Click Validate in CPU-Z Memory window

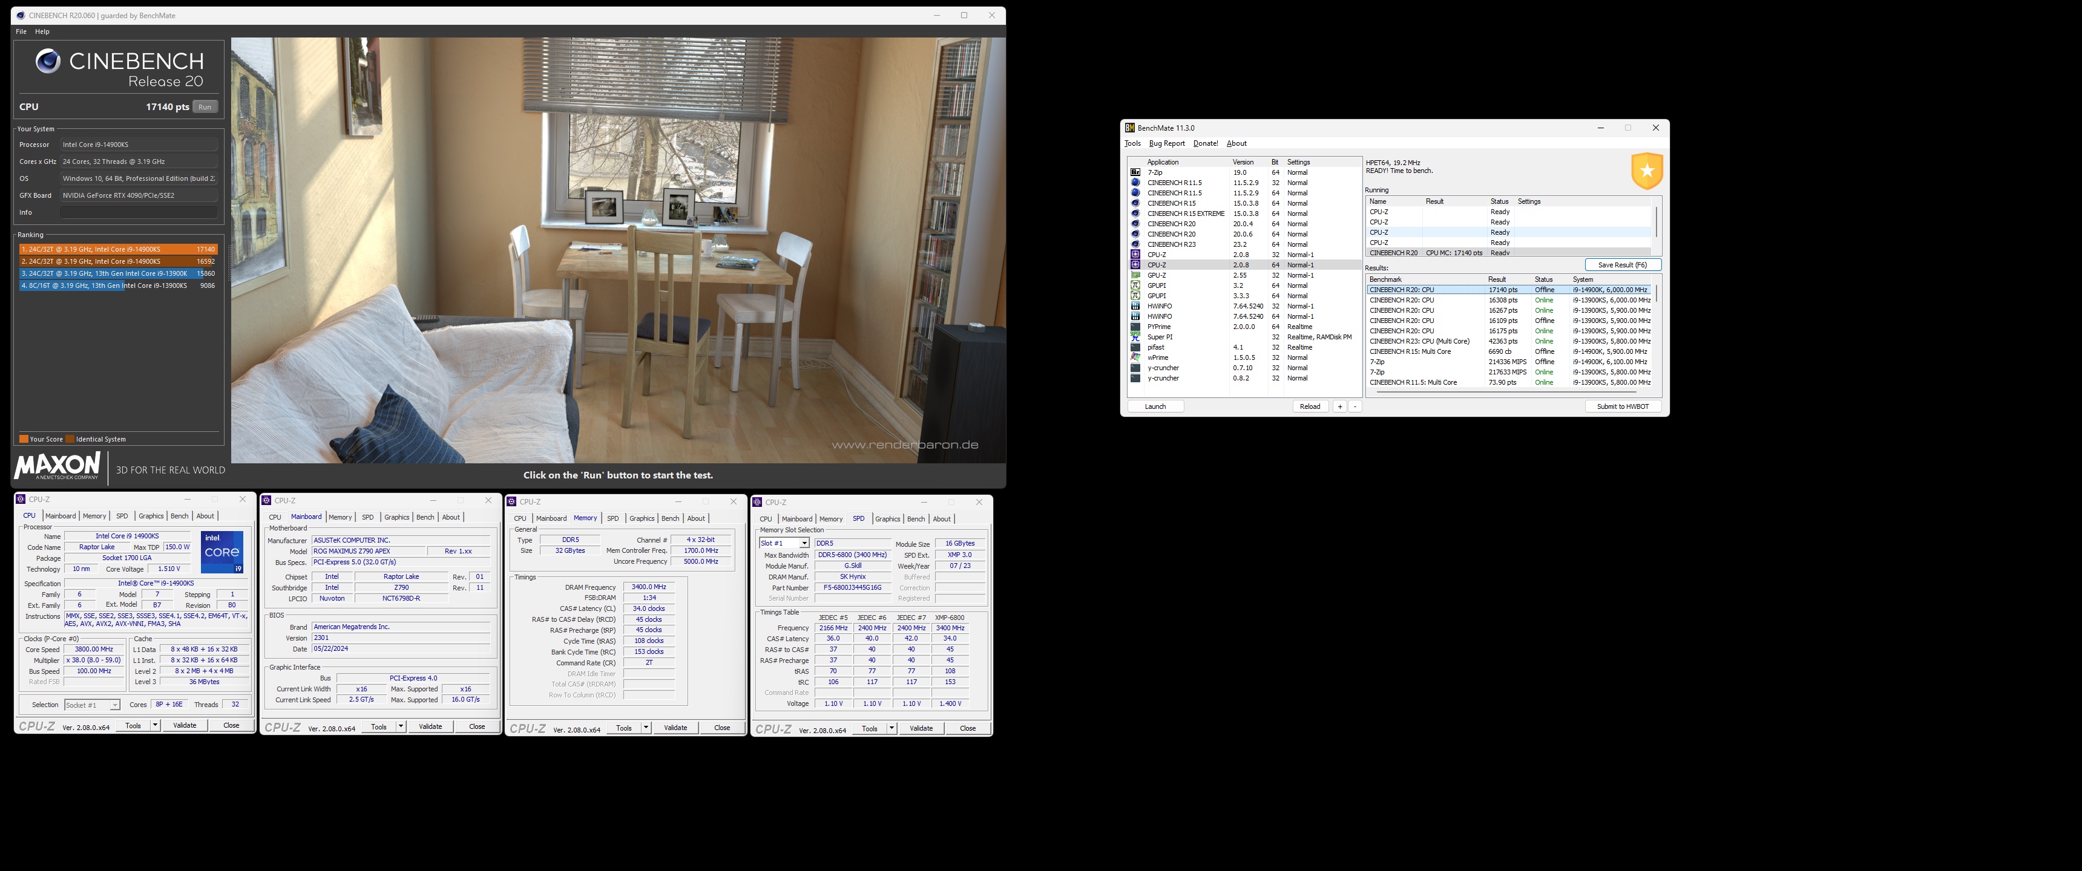pos(675,728)
